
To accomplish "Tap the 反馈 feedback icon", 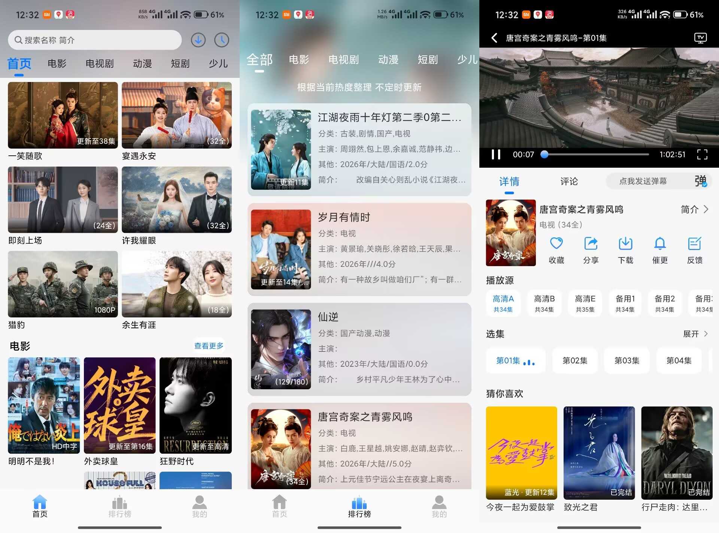I will (694, 244).
